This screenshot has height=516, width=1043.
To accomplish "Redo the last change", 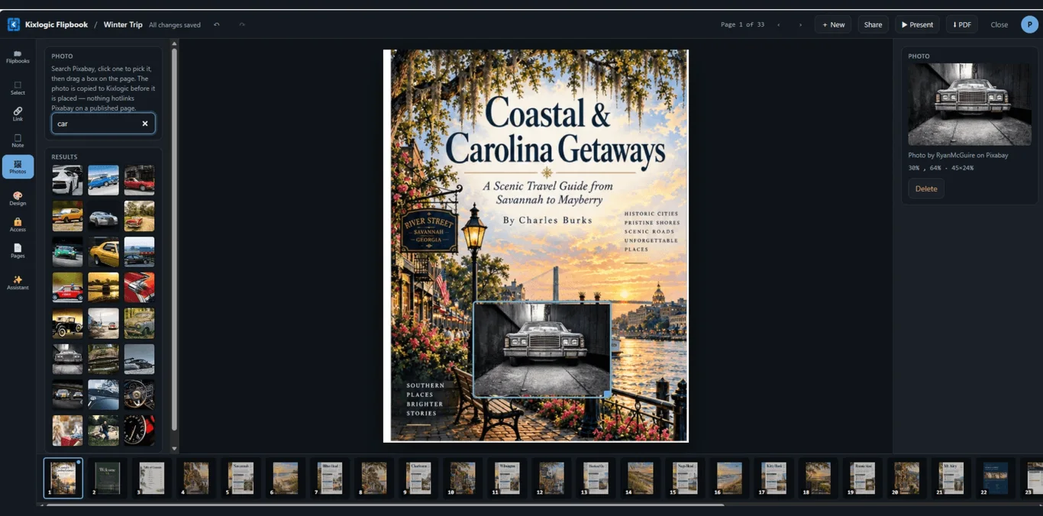I will (242, 24).
